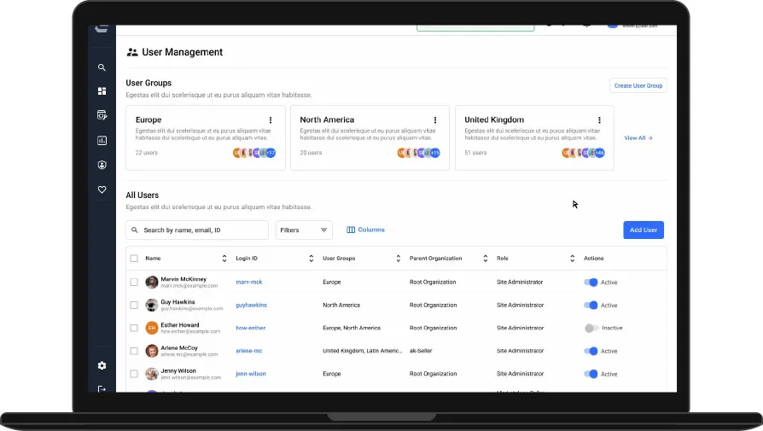
Task: Open the Europe group three-dot menu
Action: [271, 120]
